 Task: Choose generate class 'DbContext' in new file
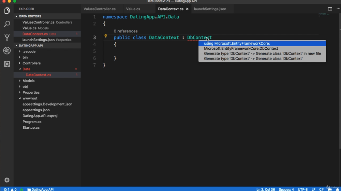[262, 53]
